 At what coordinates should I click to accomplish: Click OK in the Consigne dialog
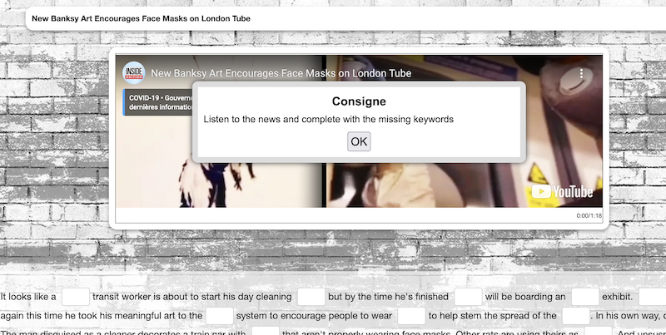coord(359,141)
